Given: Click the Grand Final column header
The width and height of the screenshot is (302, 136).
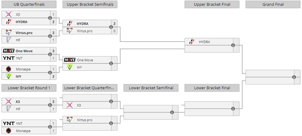Looking at the screenshot, I should [273, 5].
